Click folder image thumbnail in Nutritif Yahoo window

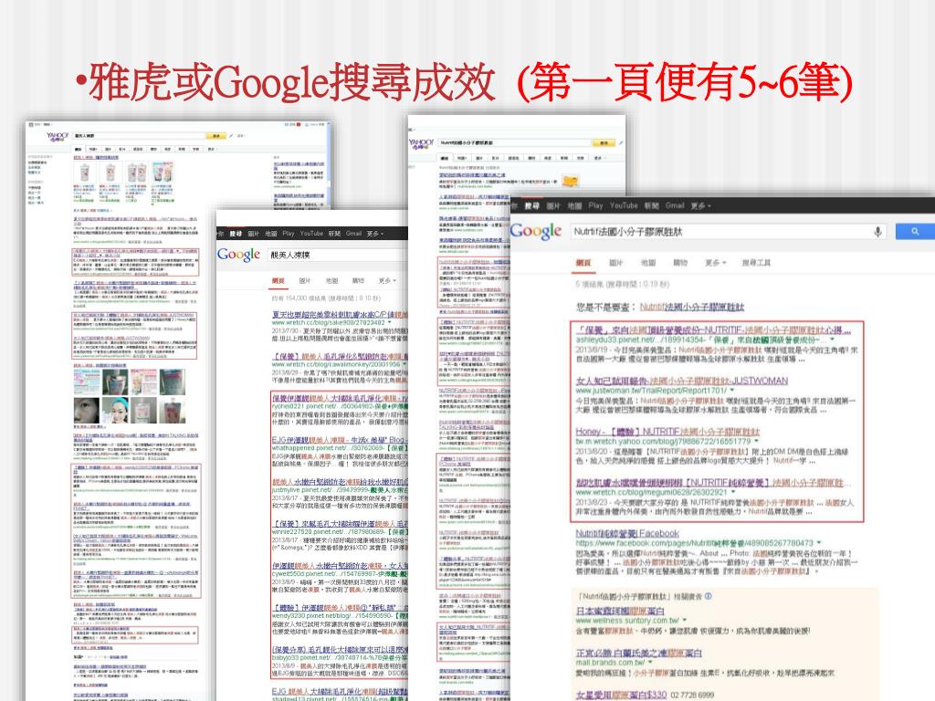point(571,181)
